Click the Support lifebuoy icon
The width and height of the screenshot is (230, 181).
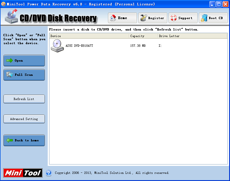174,18
